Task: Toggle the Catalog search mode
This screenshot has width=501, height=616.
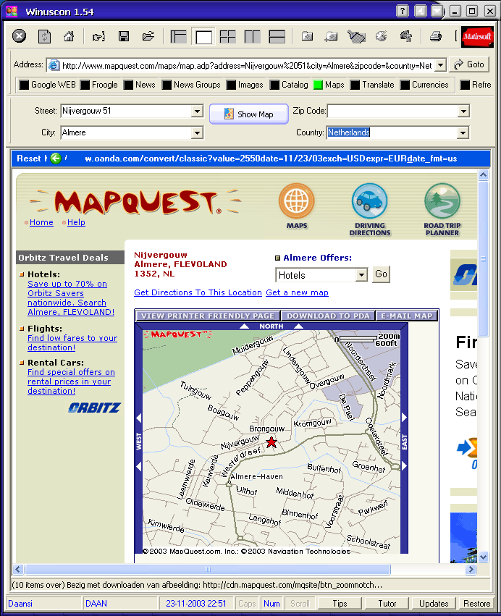Action: click(289, 85)
